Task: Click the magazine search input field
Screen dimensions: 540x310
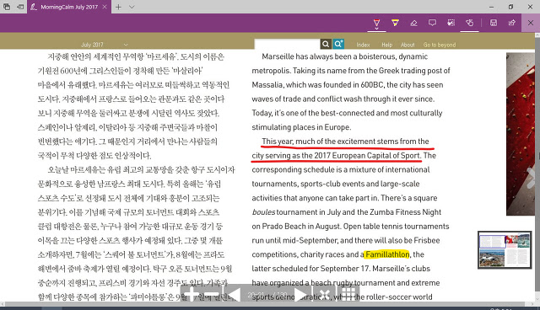Action: point(287,44)
